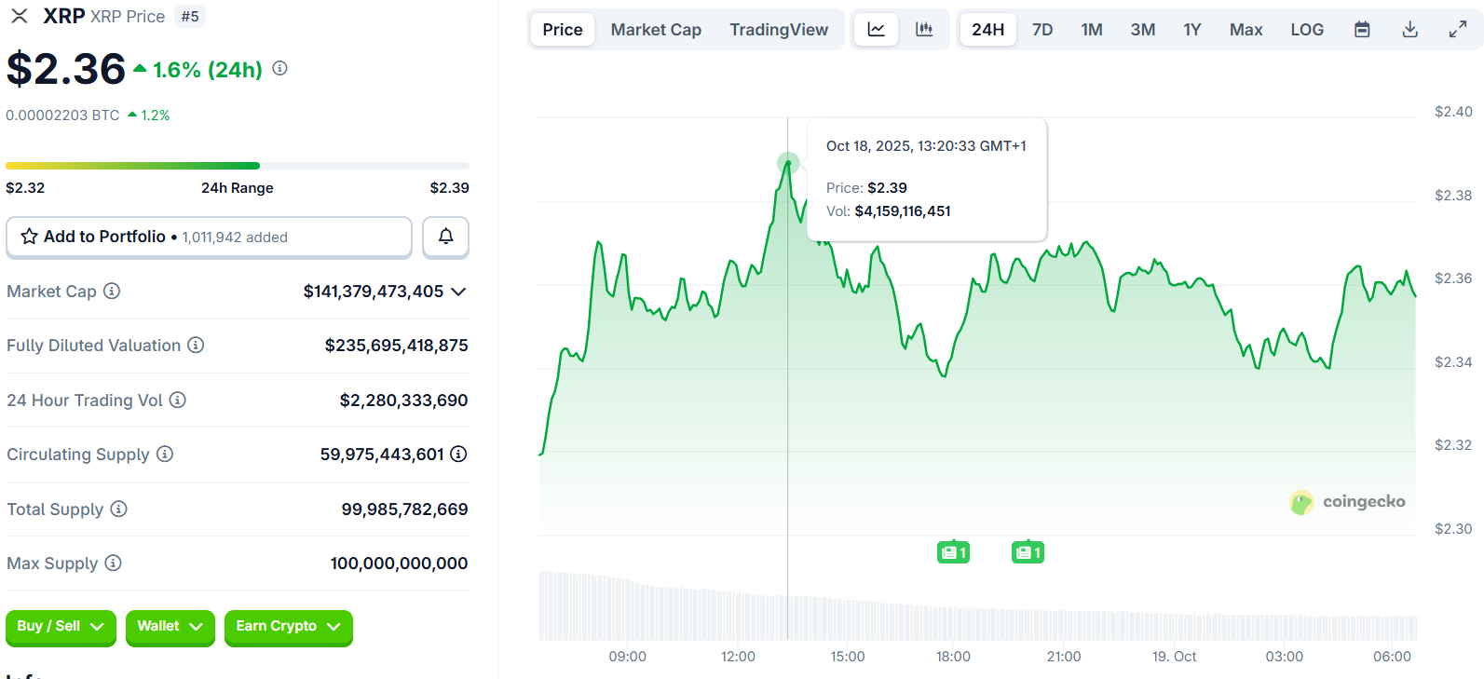Click the price alert bell icon
1484x679 pixels.
tap(445, 237)
